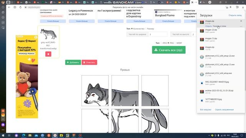Click Скрыть загруженные link
Image resolution: width=246 pixels, height=138 pixels.
point(224,110)
